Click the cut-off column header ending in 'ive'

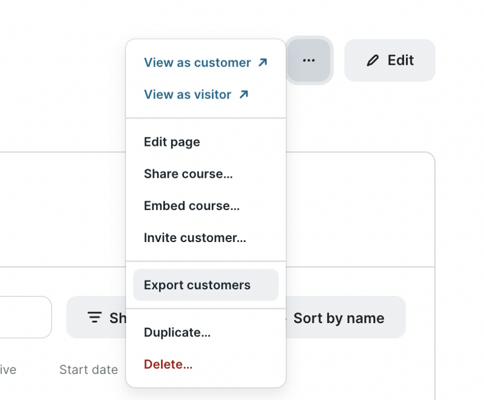click(8, 370)
